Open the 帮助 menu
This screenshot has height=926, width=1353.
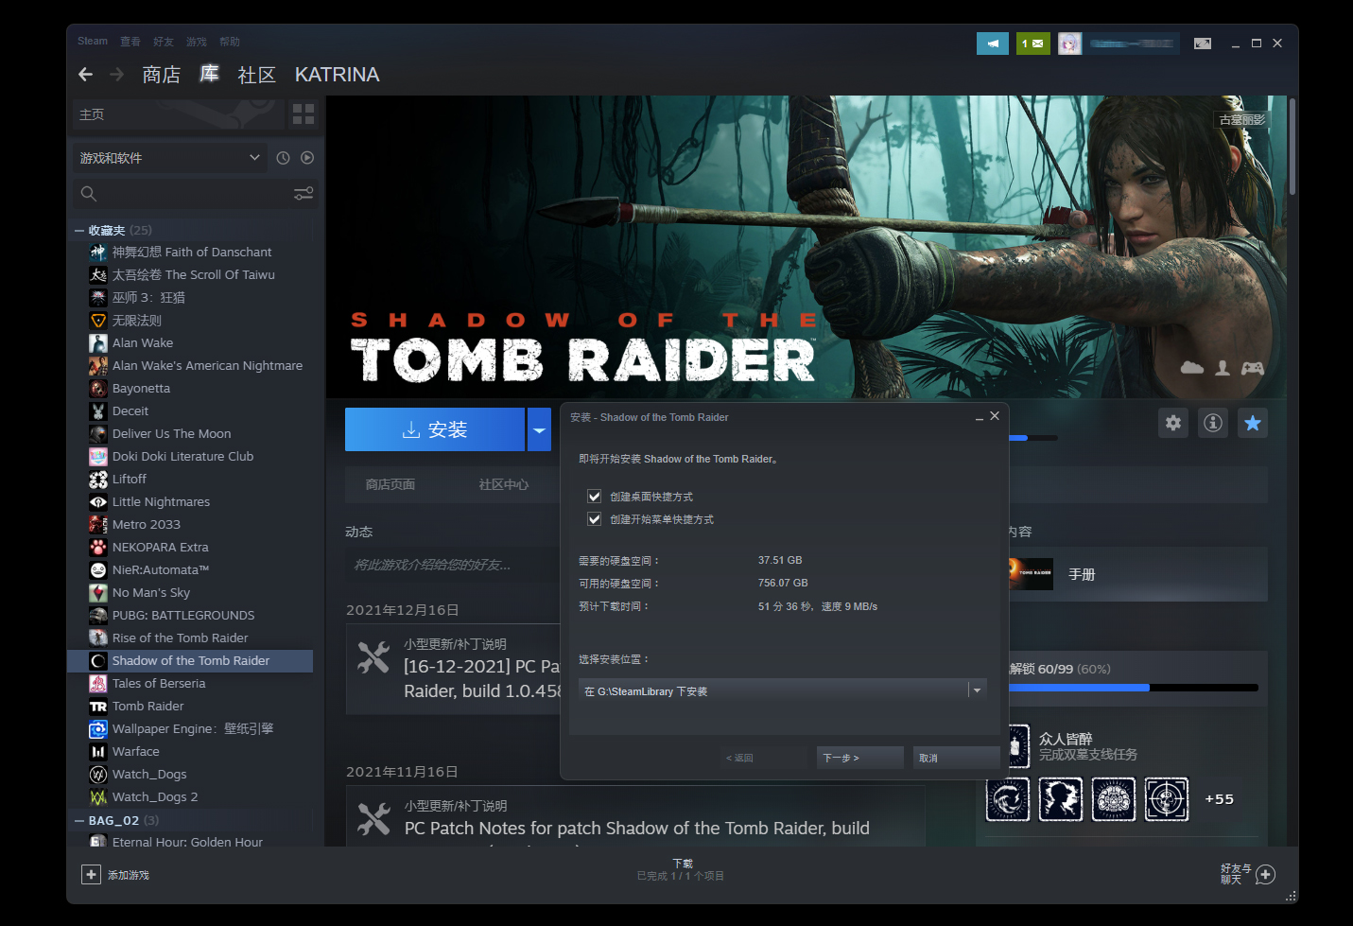pyautogui.click(x=230, y=42)
